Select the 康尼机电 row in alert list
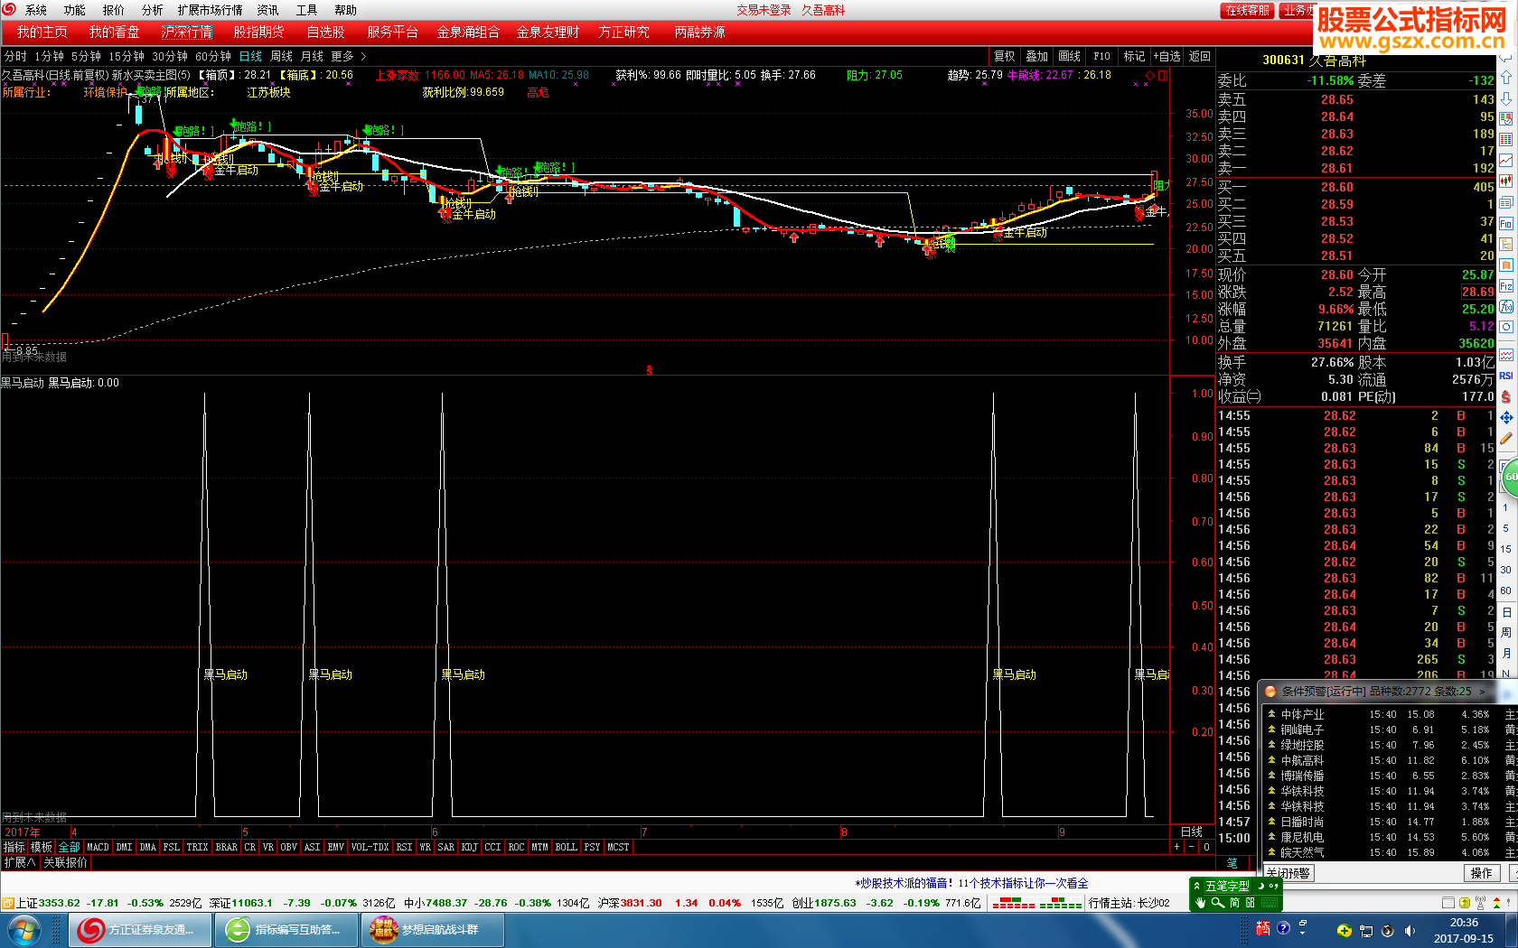 1389,837
